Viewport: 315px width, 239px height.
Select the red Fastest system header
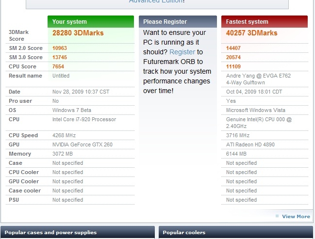(x=264, y=22)
